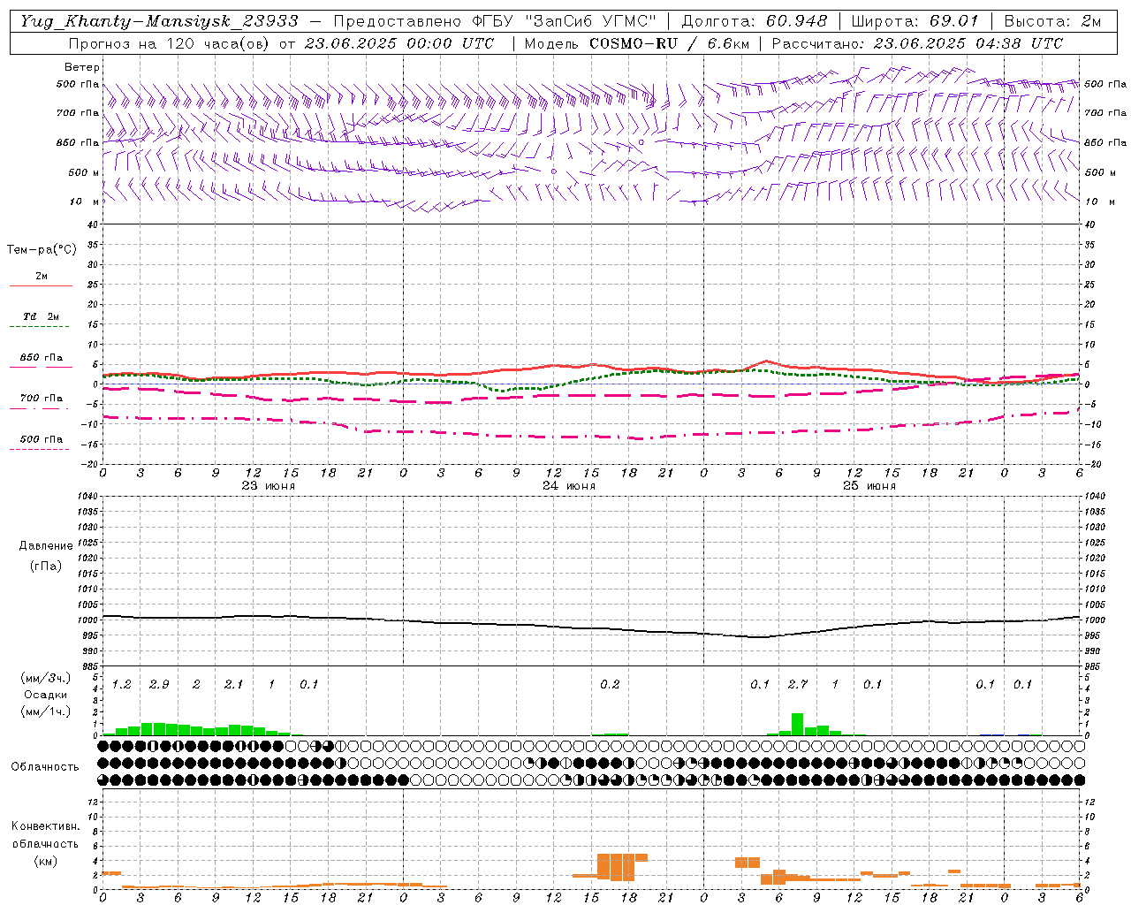Click the 24 июня date label
1131x905 pixels.
point(569,486)
